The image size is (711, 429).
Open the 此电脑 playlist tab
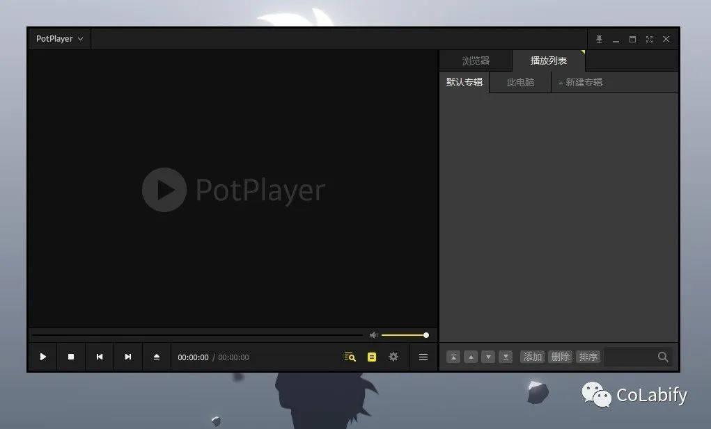(519, 81)
